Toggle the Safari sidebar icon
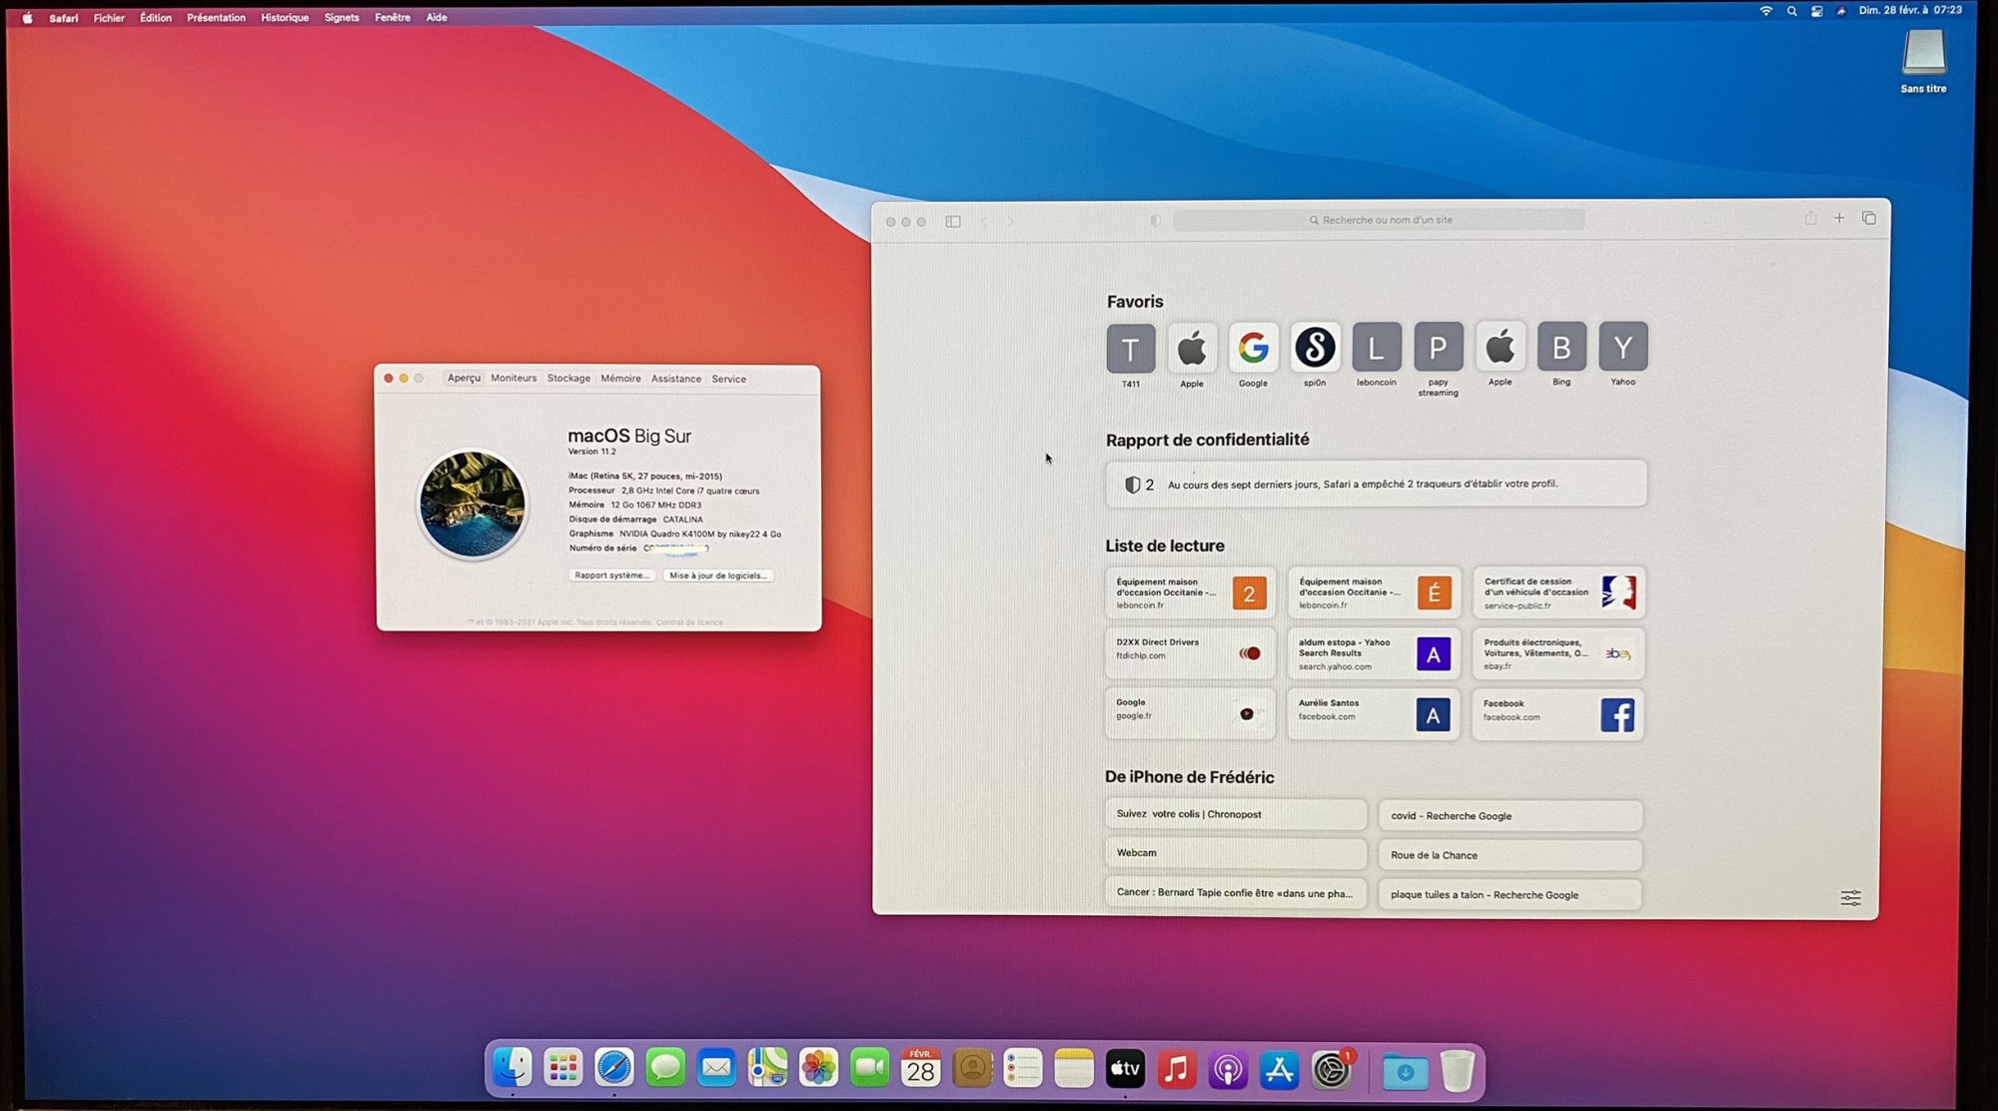Viewport: 1998px width, 1111px height. coord(953,222)
